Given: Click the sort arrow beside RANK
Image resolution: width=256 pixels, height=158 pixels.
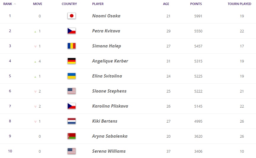Looking at the screenshot, I should pyautogui.click(x=15, y=4).
